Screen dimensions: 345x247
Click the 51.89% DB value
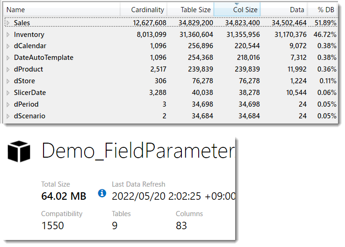325,23
